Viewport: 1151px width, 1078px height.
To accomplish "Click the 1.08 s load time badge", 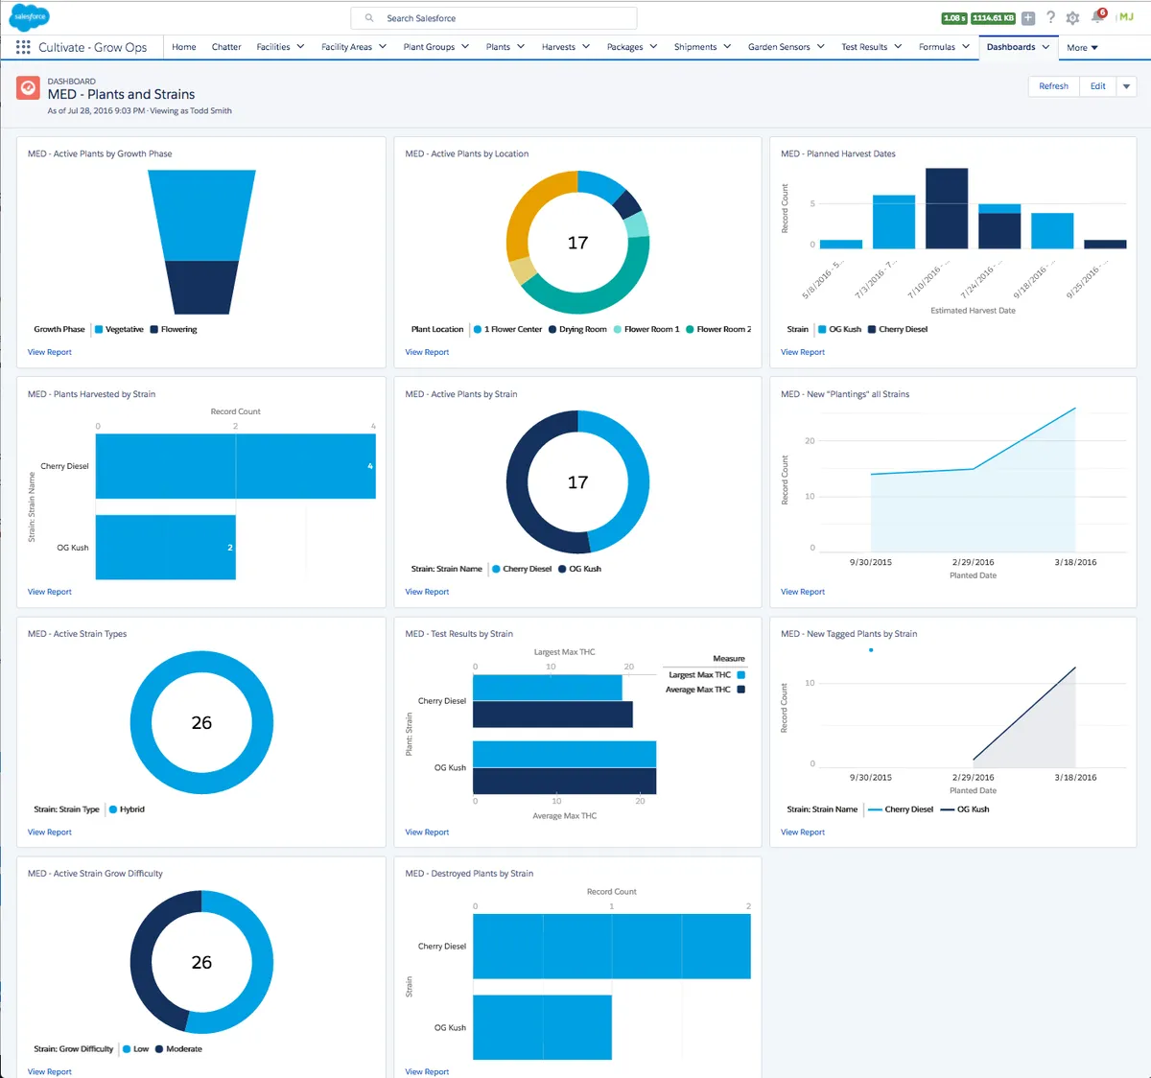I will tap(954, 18).
